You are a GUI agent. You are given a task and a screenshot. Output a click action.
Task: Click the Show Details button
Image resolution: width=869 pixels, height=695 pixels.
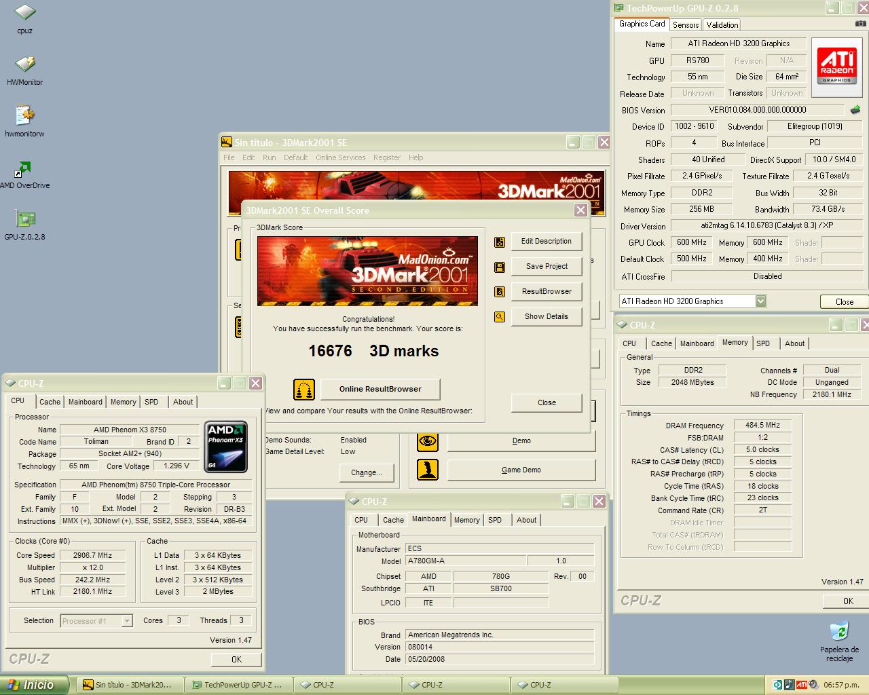tap(547, 317)
